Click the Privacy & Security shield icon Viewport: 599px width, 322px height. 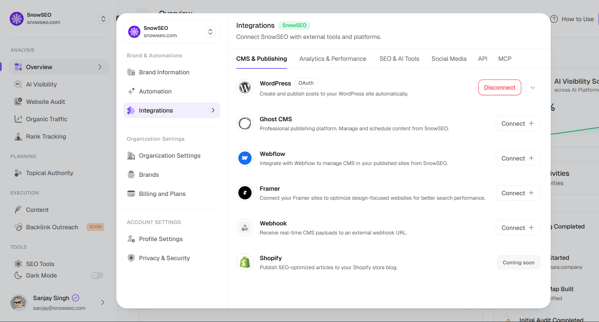131,258
